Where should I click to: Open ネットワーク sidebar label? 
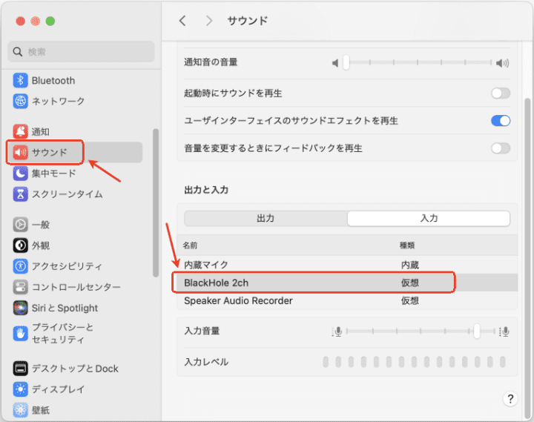tap(59, 101)
